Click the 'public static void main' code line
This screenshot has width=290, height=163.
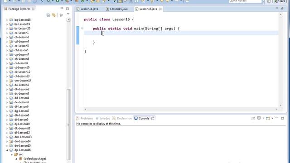coord(136,29)
